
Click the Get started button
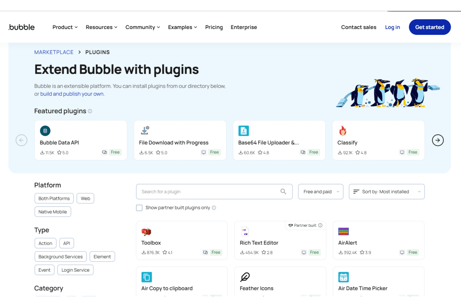(430, 27)
